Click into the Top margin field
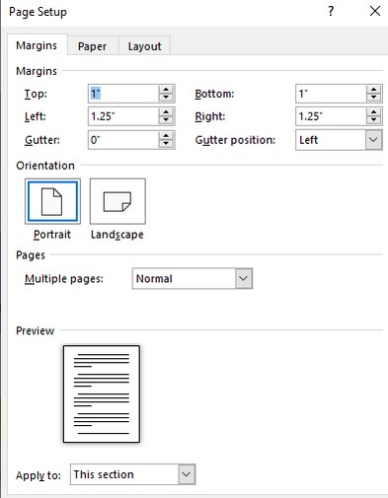The image size is (388, 498). pyautogui.click(x=123, y=94)
